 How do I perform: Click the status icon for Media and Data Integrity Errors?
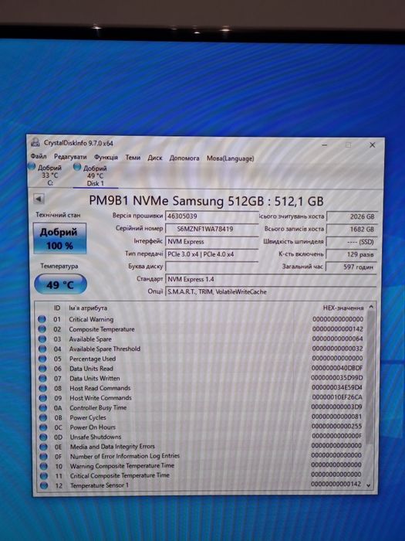tap(44, 447)
